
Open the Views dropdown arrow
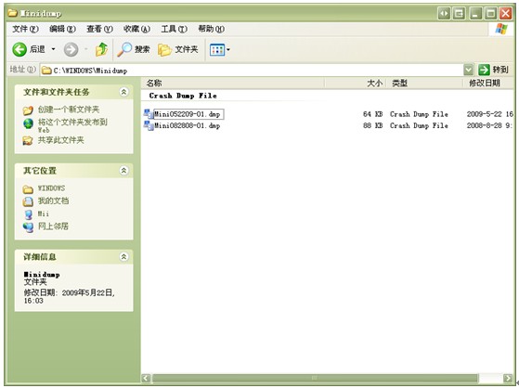tap(228, 50)
